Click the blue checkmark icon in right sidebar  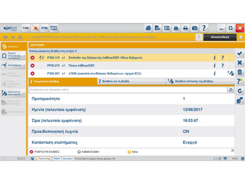240,54
